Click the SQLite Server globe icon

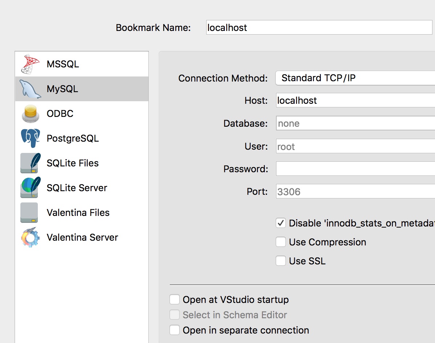pos(30,188)
